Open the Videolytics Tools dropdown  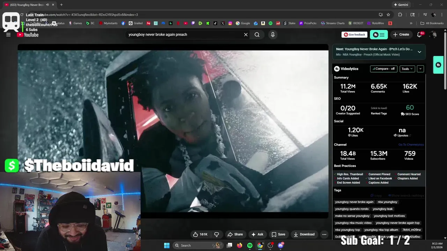tap(407, 69)
